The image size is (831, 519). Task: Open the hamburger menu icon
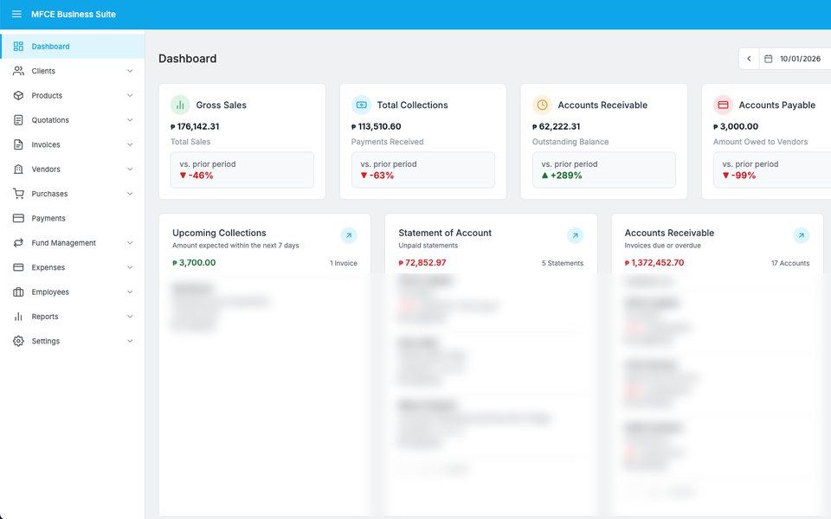(x=16, y=15)
